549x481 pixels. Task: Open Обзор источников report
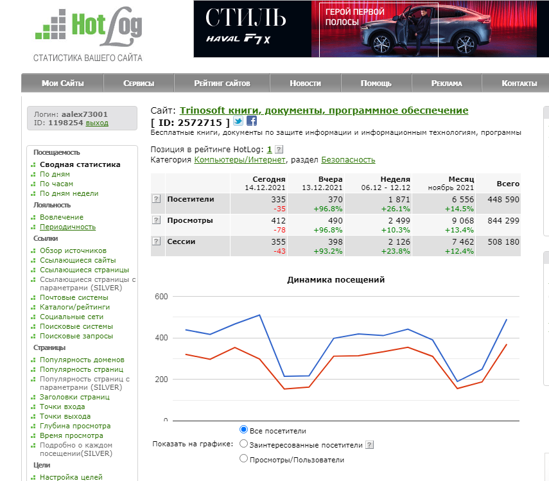click(x=73, y=250)
